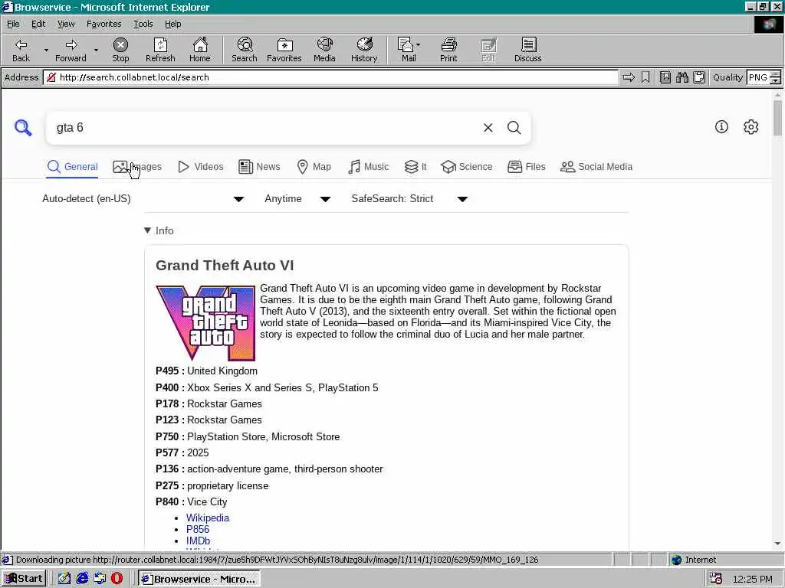Click the gta 6 search input
Viewport: 785px width, 588px height.
(x=265, y=128)
